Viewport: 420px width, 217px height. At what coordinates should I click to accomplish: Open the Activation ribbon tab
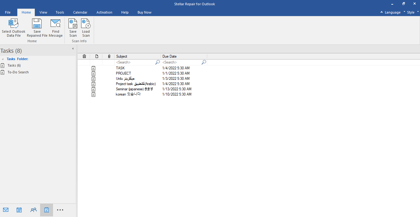click(104, 12)
